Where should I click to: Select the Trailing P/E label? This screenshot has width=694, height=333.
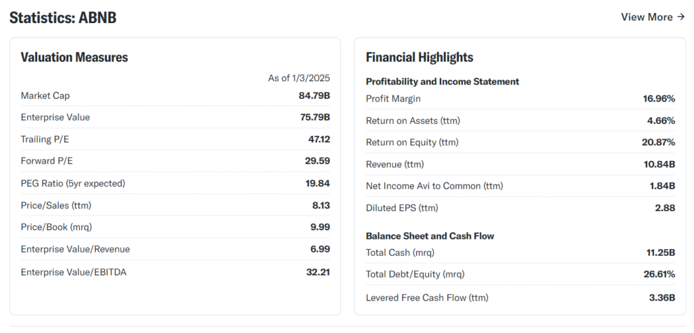pos(45,139)
